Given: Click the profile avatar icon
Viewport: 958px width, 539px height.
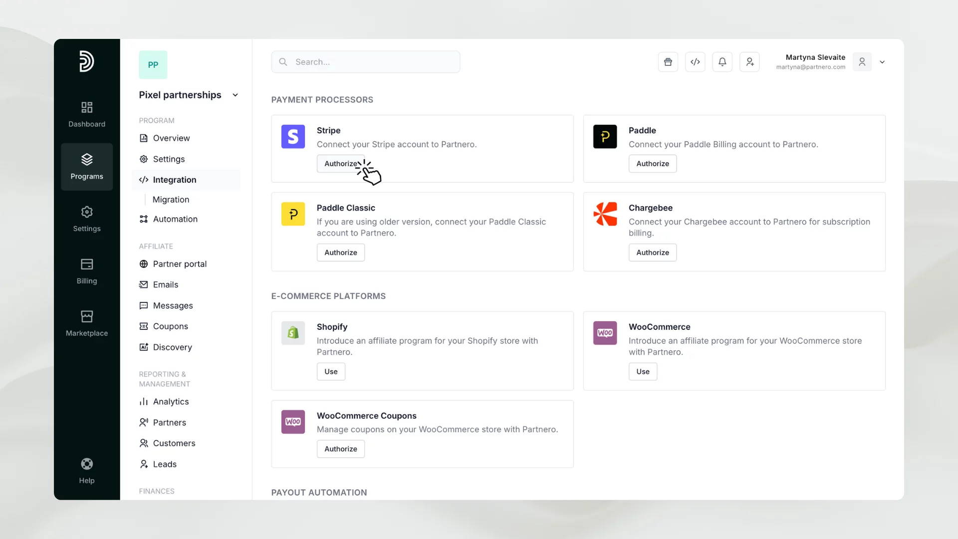Looking at the screenshot, I should 862,61.
